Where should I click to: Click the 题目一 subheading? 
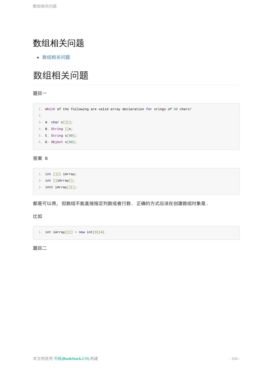[40, 93]
